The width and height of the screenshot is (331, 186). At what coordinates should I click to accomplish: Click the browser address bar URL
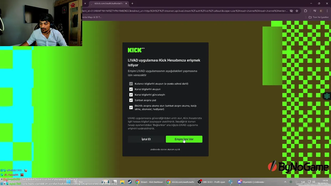tap(185, 11)
